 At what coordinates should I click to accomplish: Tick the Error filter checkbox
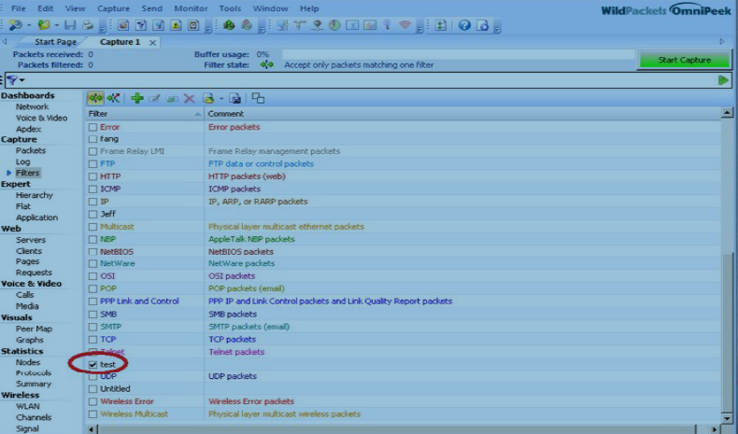pos(92,128)
